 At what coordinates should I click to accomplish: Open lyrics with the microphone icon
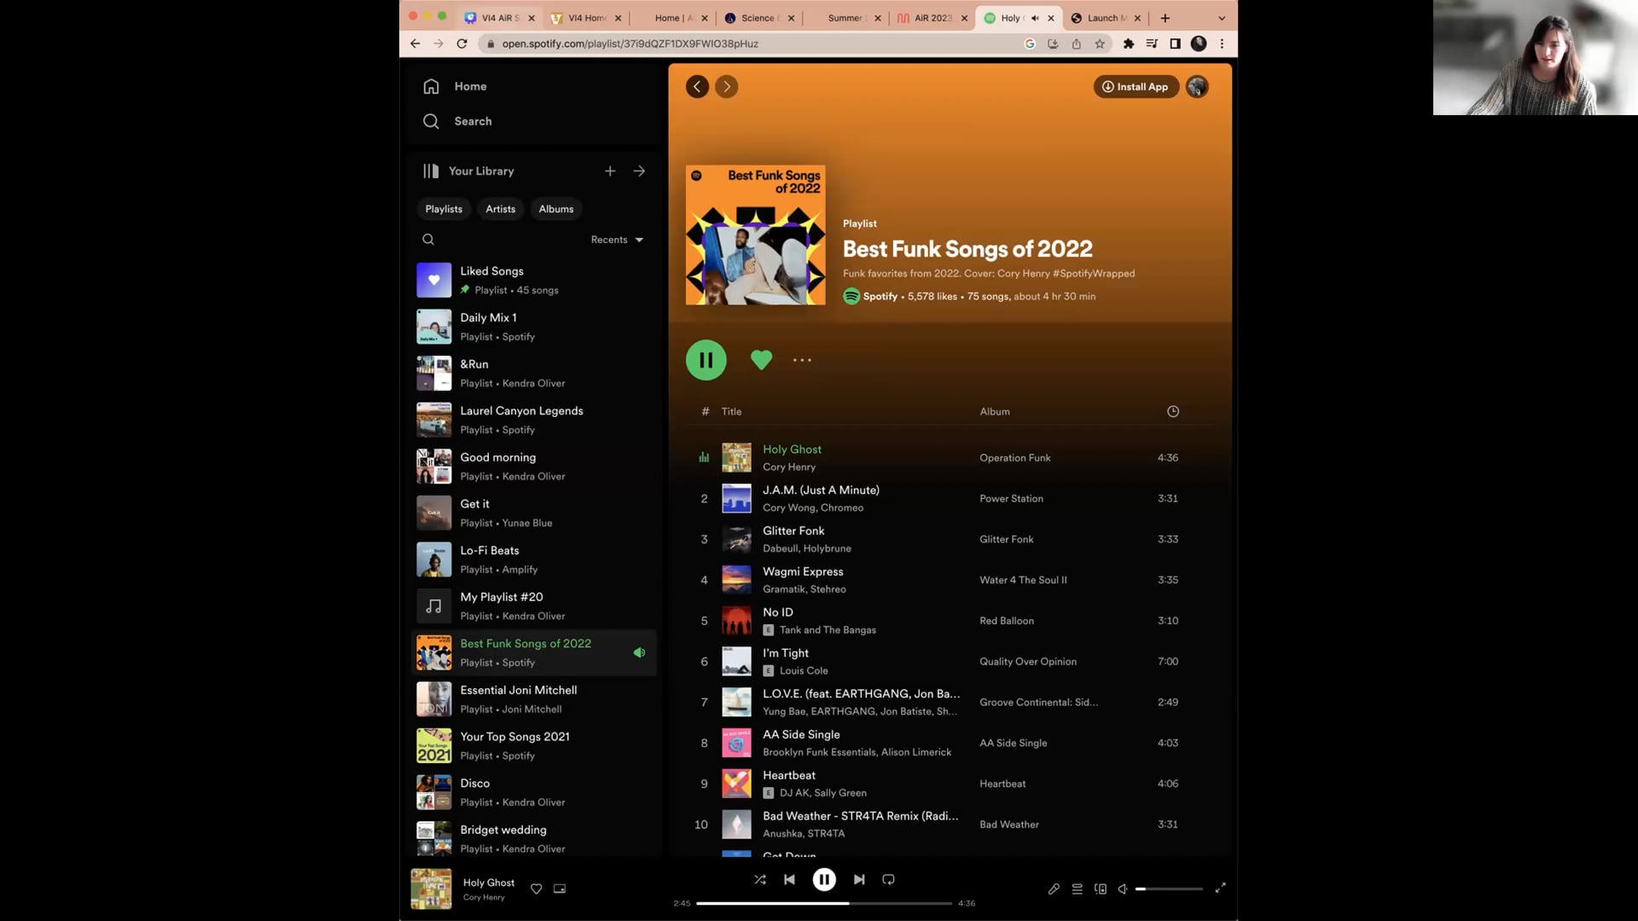[1054, 889]
